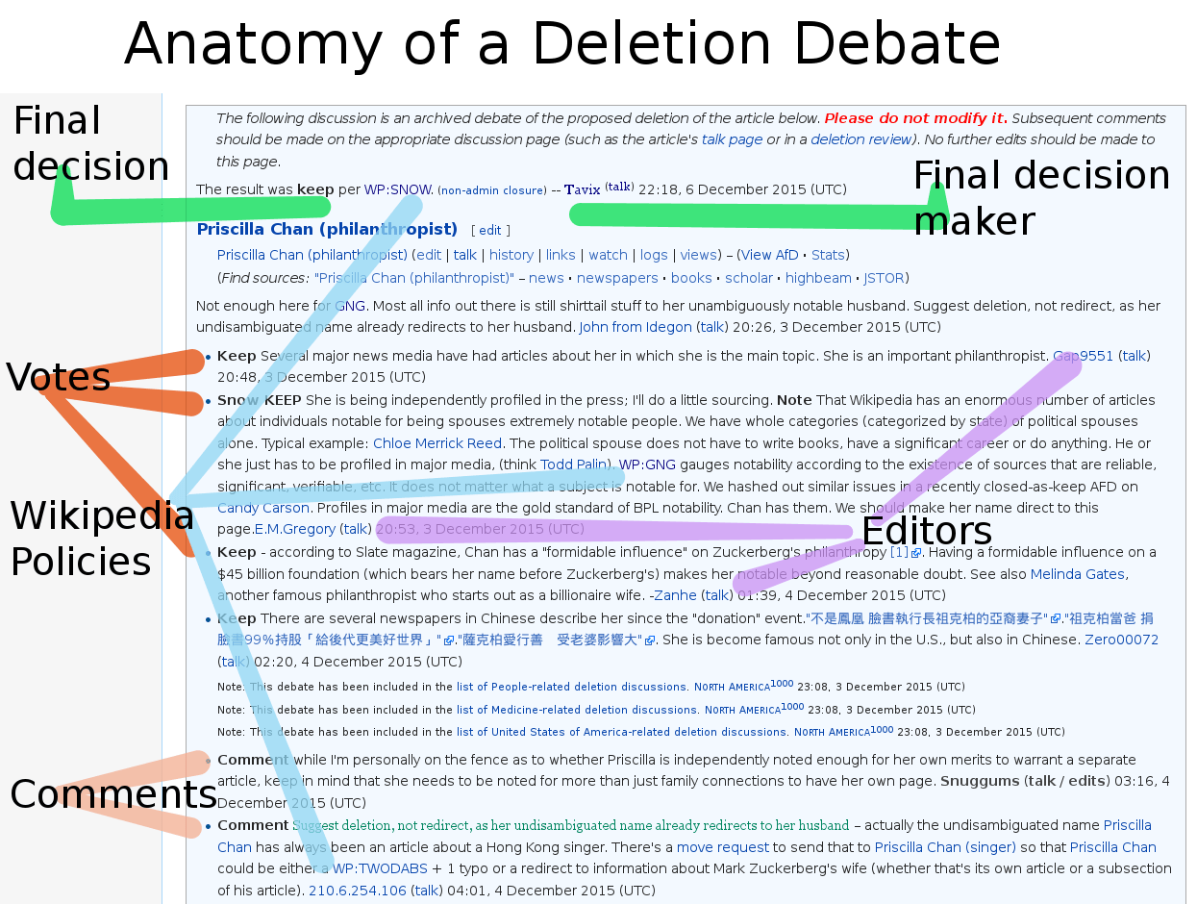Image resolution: width=1197 pixels, height=904 pixels.
Task: Visit closer Tavix's user page
Action: point(583,189)
